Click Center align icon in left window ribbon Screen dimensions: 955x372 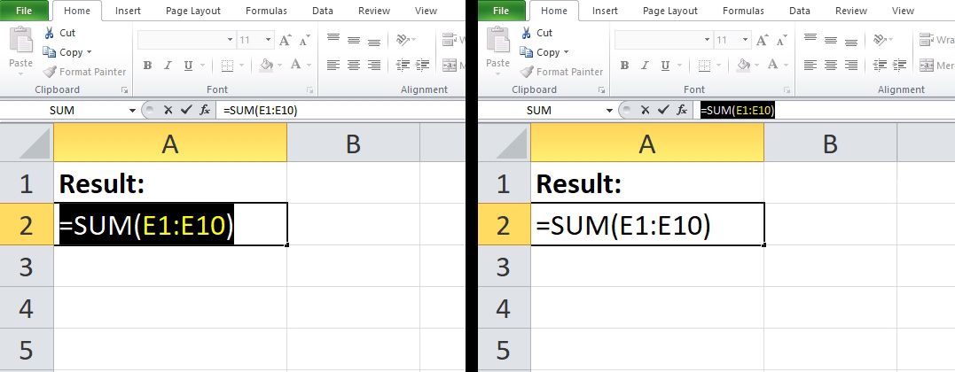click(x=353, y=66)
